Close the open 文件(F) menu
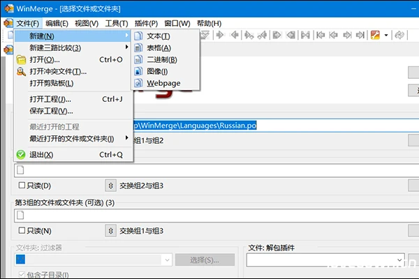The width and height of the screenshot is (419, 279). [28, 24]
